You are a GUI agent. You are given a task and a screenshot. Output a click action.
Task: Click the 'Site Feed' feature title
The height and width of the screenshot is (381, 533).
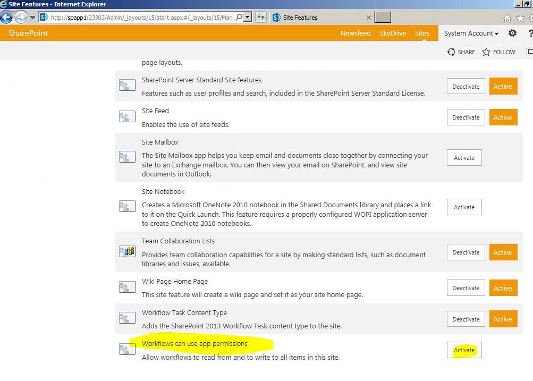pyautogui.click(x=155, y=111)
